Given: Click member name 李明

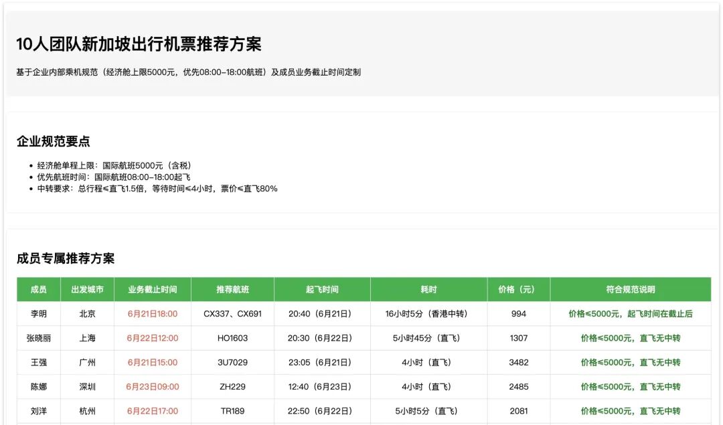Looking at the screenshot, I should (39, 314).
